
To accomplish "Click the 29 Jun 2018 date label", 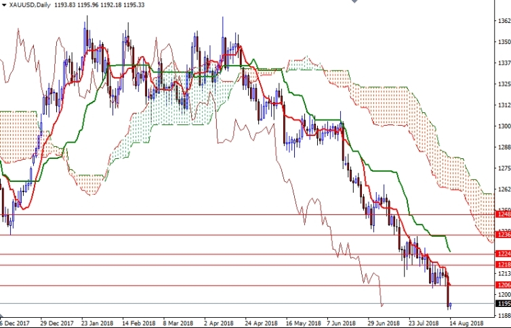I will click(x=384, y=323).
